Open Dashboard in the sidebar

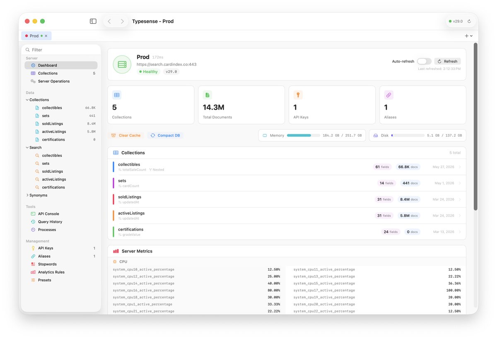coord(61,65)
